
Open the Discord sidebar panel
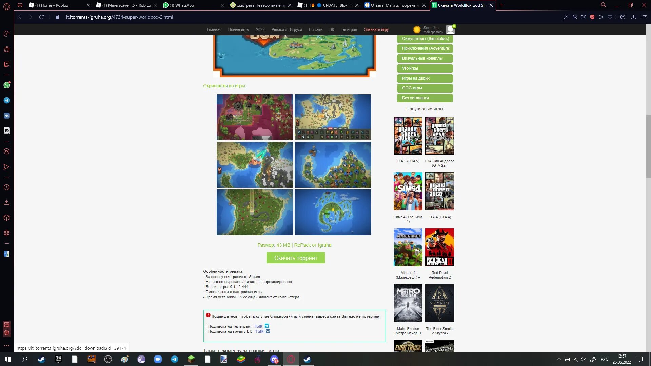tap(7, 130)
